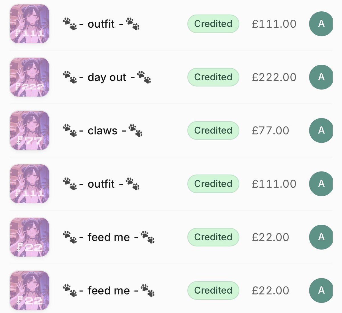The height and width of the screenshot is (313, 342).
Task: Select the topmost £111 outfit thumbnail
Action: point(30,24)
